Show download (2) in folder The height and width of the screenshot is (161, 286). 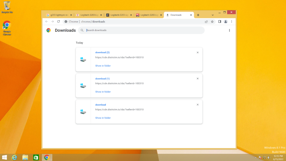click(103, 66)
